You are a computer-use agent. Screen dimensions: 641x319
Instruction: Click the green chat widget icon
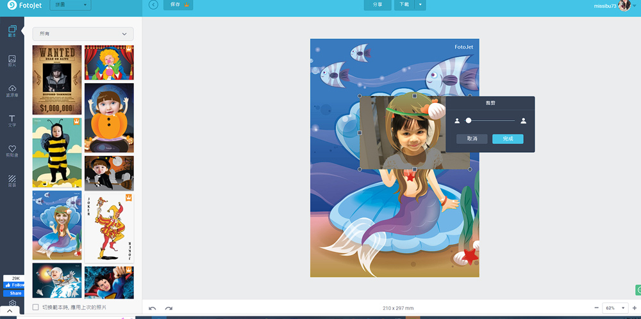[638, 290]
